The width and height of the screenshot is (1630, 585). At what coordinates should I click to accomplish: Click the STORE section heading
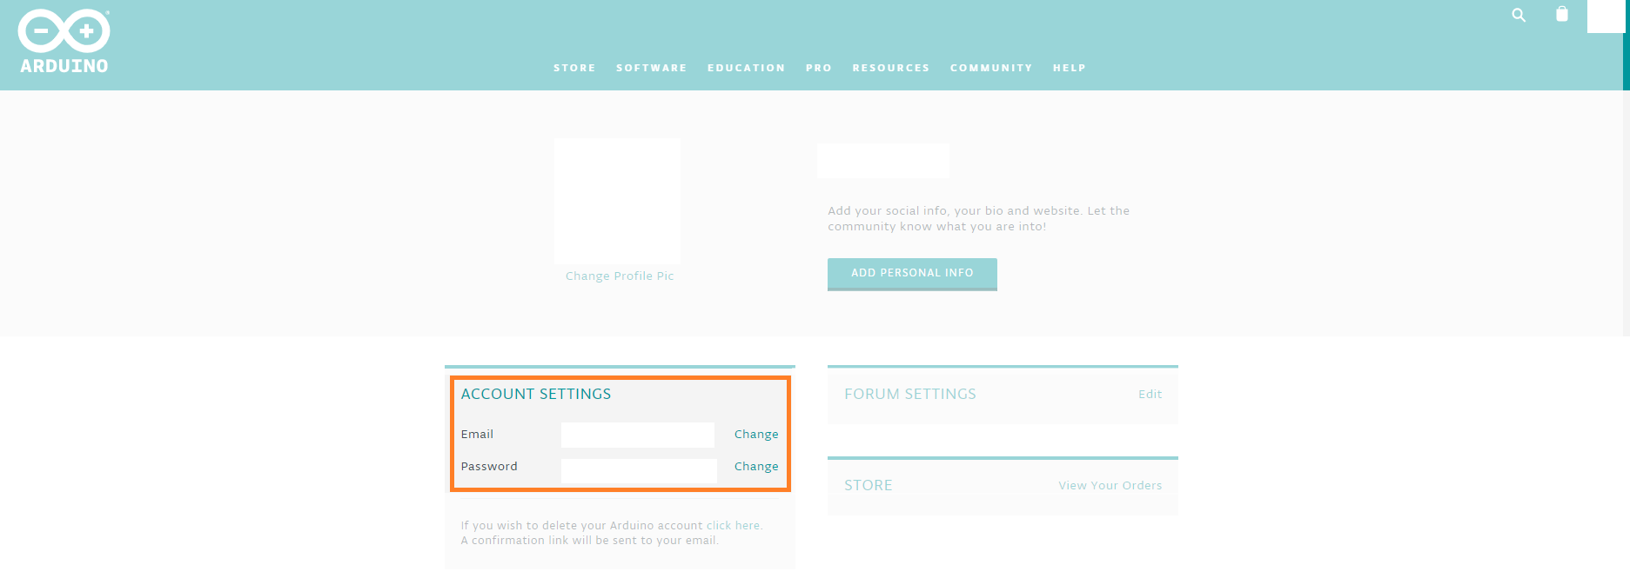tap(869, 486)
